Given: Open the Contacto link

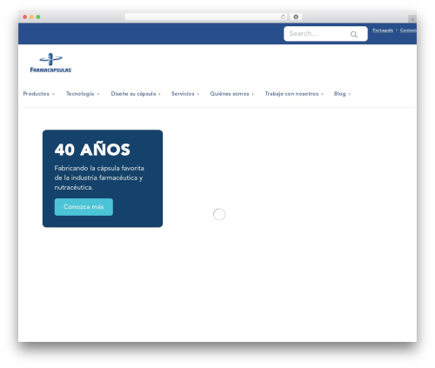Looking at the screenshot, I should [408, 30].
